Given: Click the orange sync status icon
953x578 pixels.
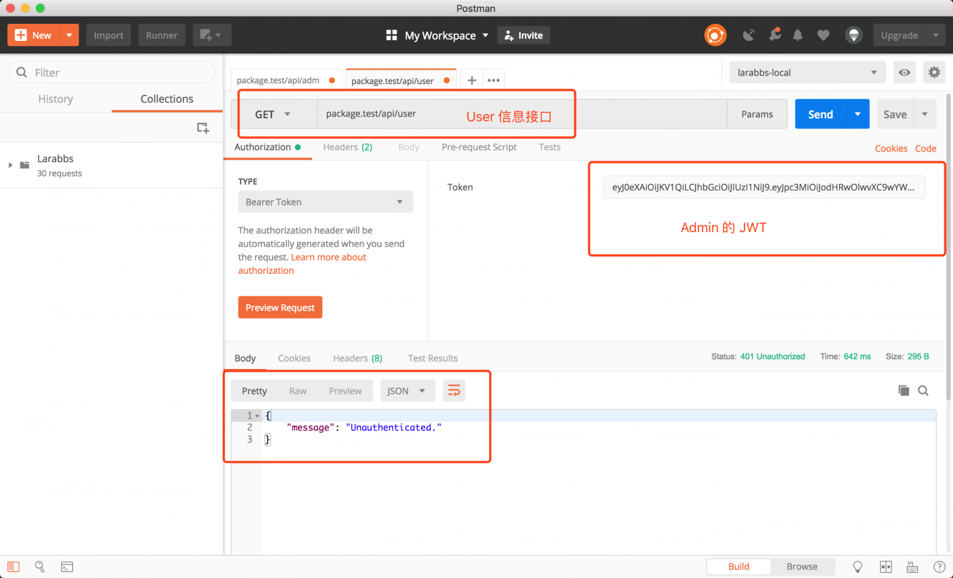Looking at the screenshot, I should [x=715, y=35].
